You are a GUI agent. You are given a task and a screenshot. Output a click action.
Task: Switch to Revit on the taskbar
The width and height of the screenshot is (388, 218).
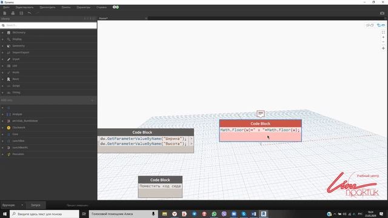(264, 214)
